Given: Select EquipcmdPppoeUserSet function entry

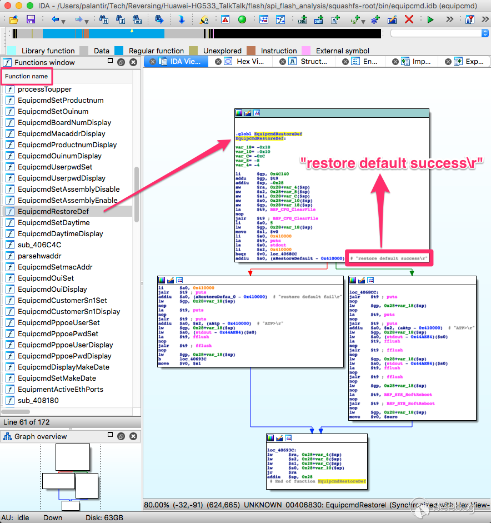Looking at the screenshot, I should click(x=58, y=322).
